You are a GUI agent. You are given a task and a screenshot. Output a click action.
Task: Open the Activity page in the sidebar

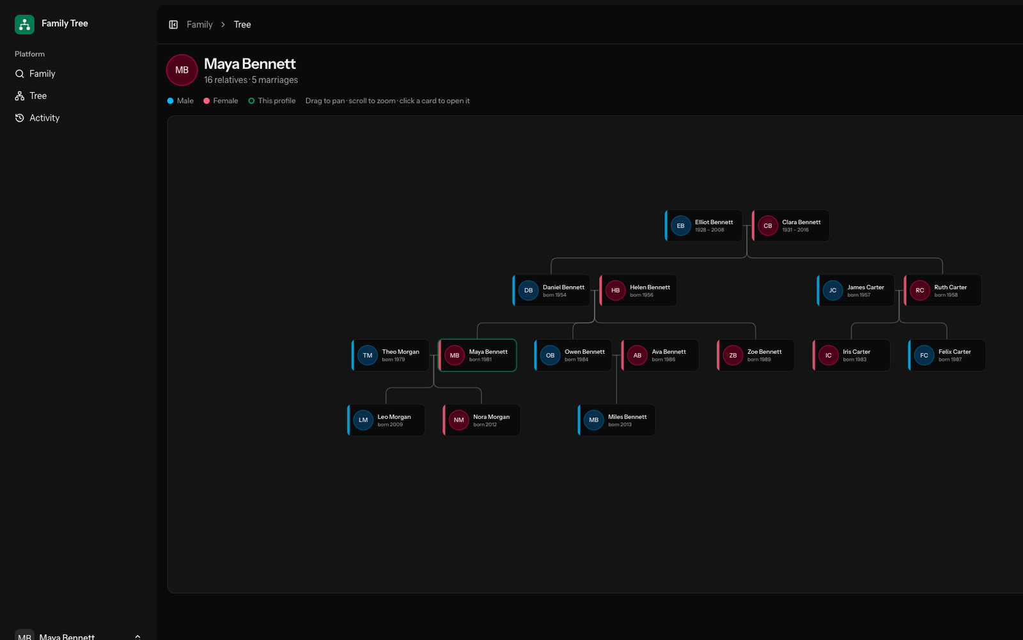79,118
